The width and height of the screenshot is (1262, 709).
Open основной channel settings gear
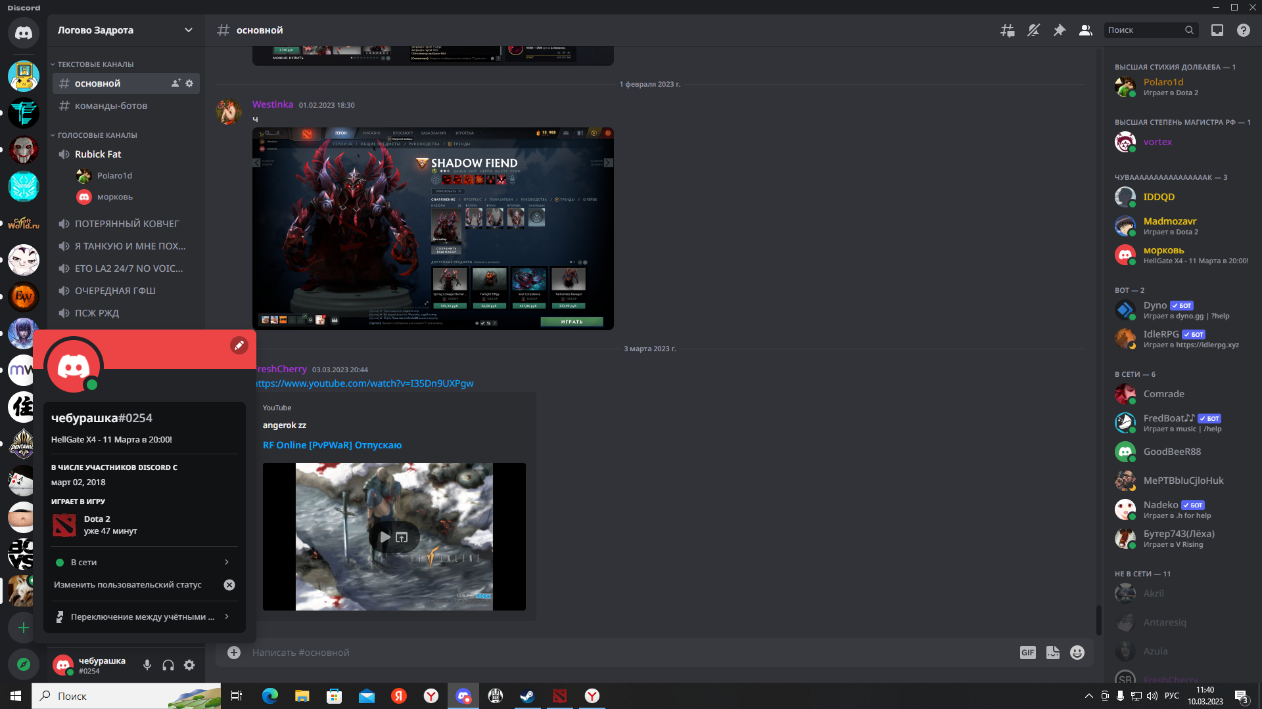pos(189,83)
